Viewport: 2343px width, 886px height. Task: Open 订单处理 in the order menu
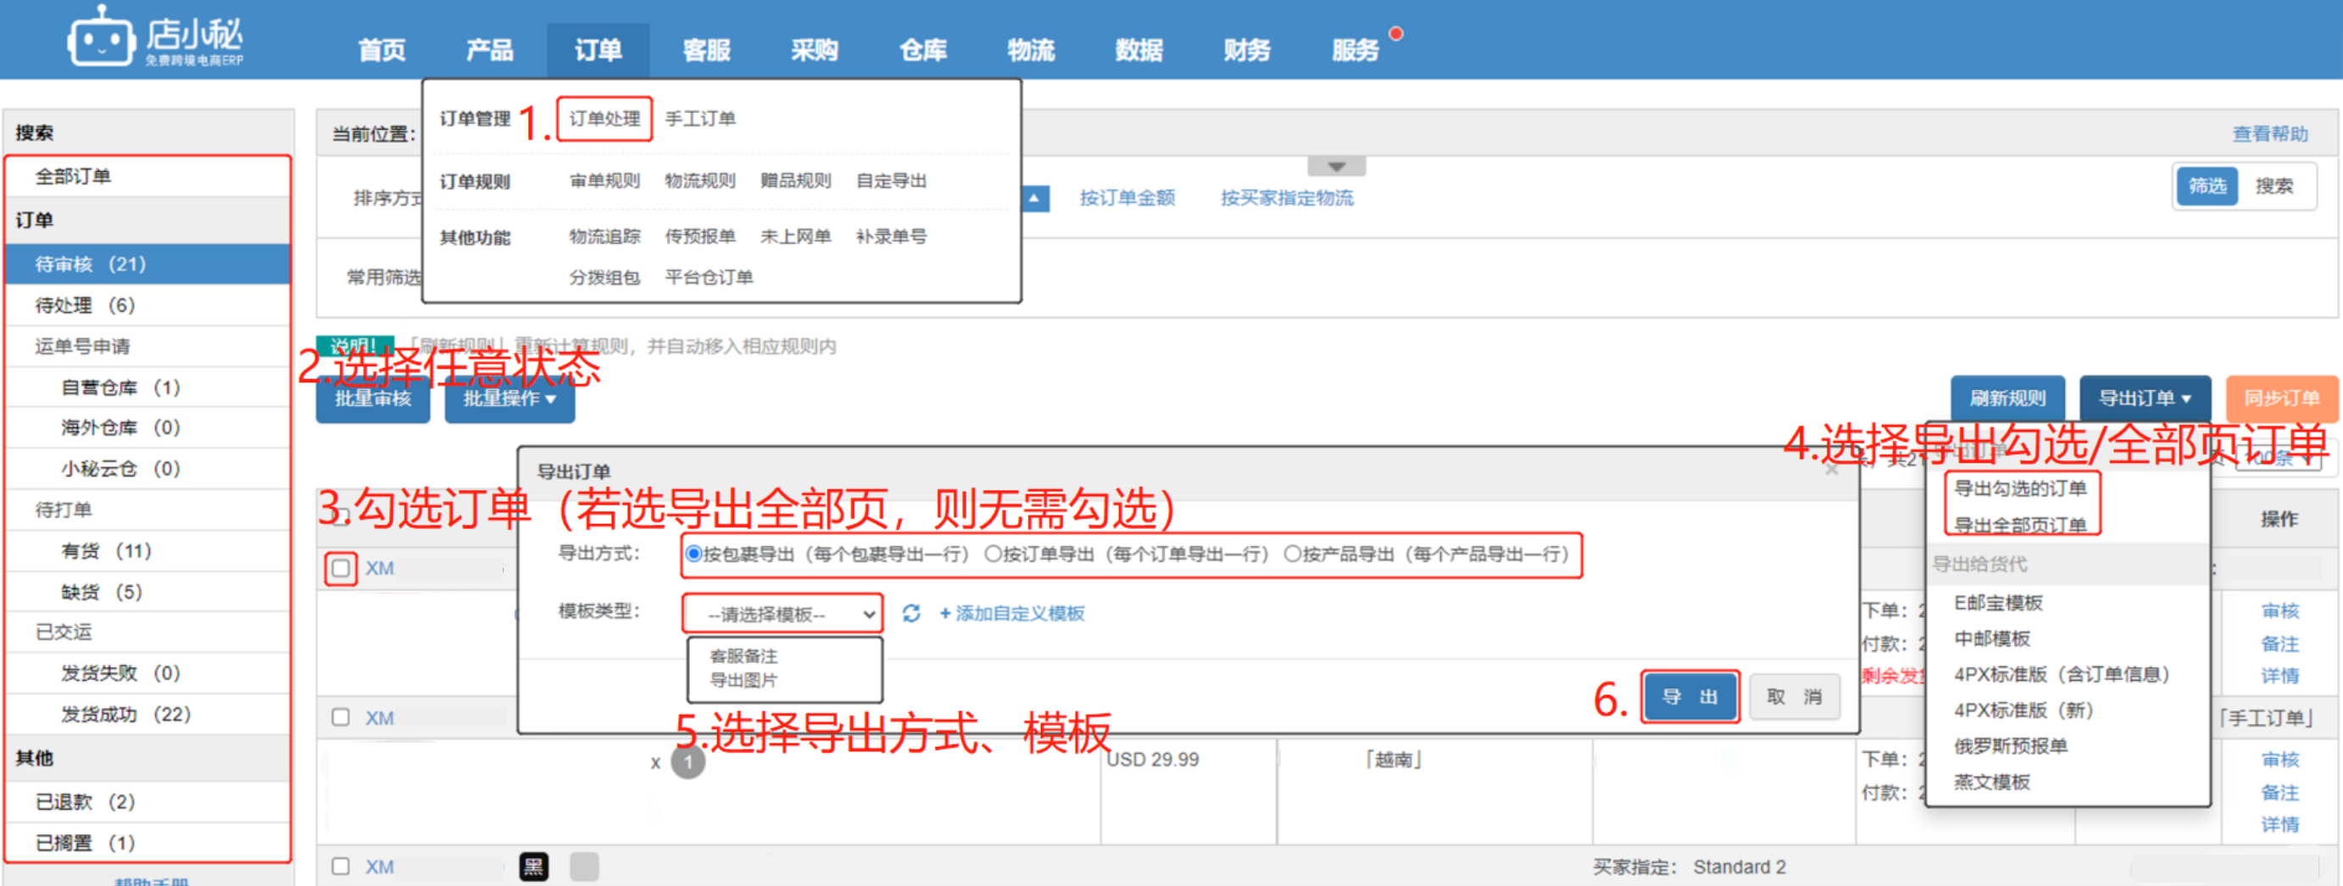[604, 120]
